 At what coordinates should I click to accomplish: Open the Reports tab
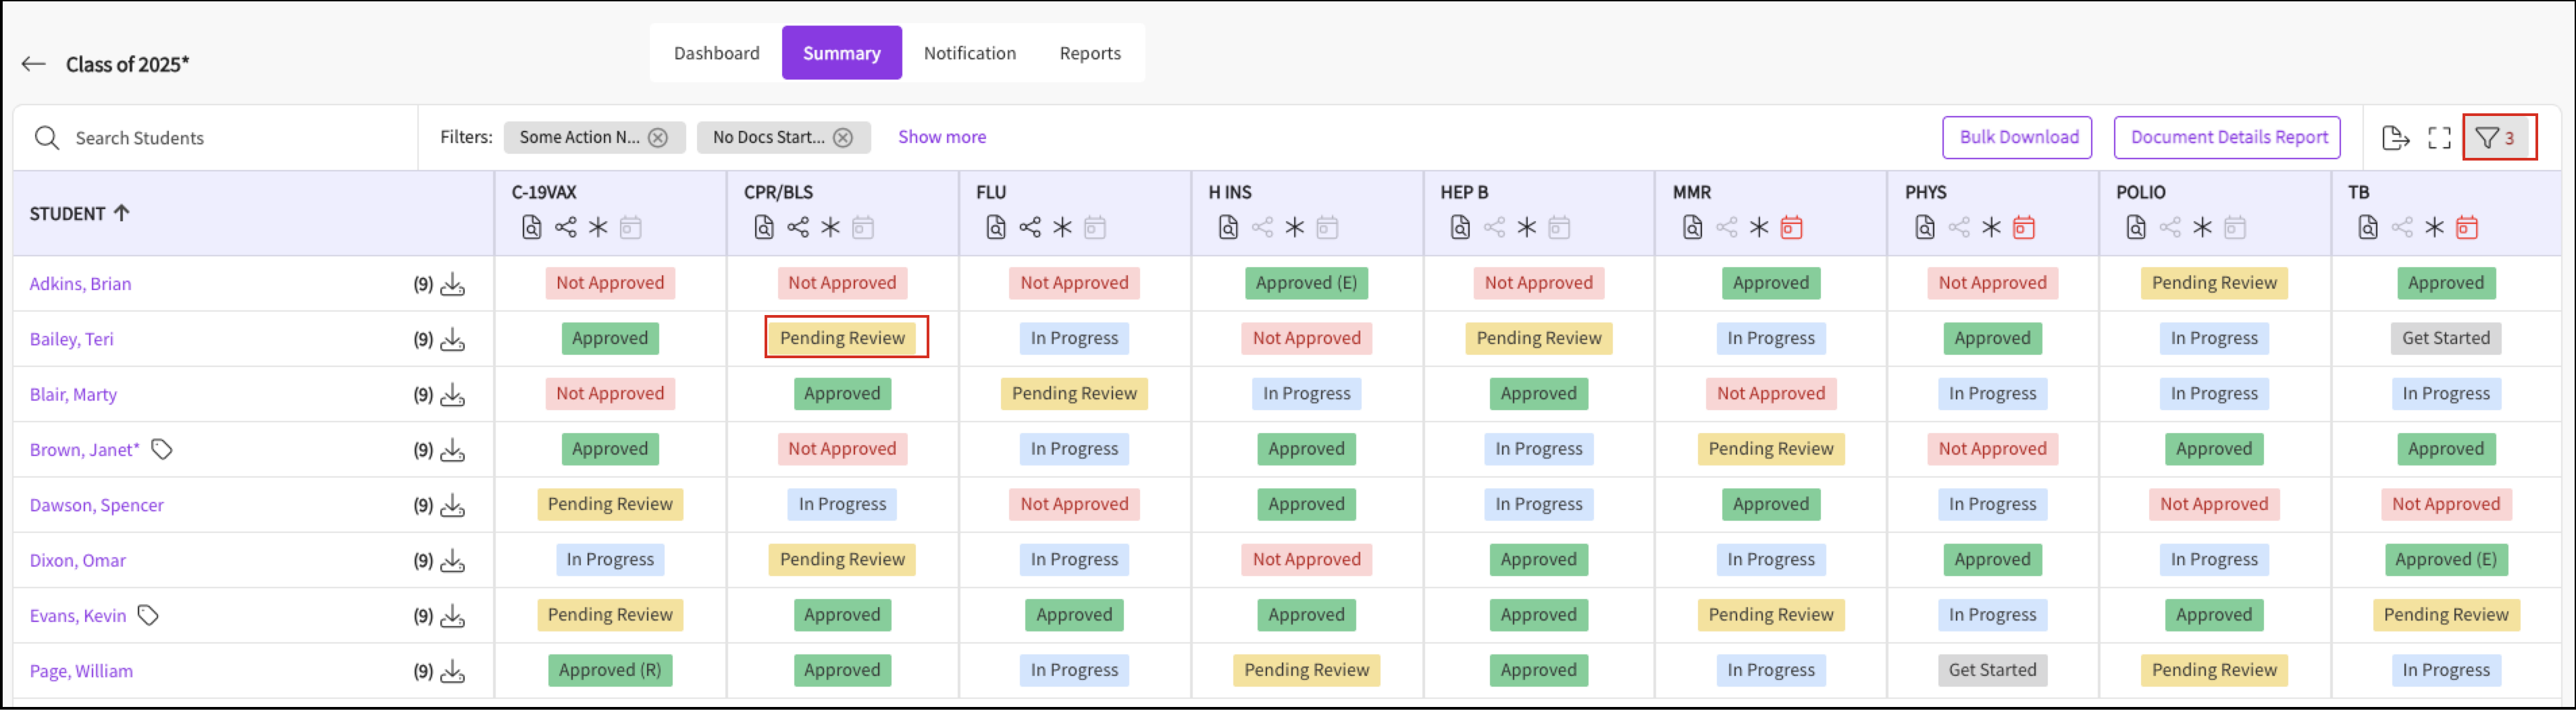(x=1089, y=53)
